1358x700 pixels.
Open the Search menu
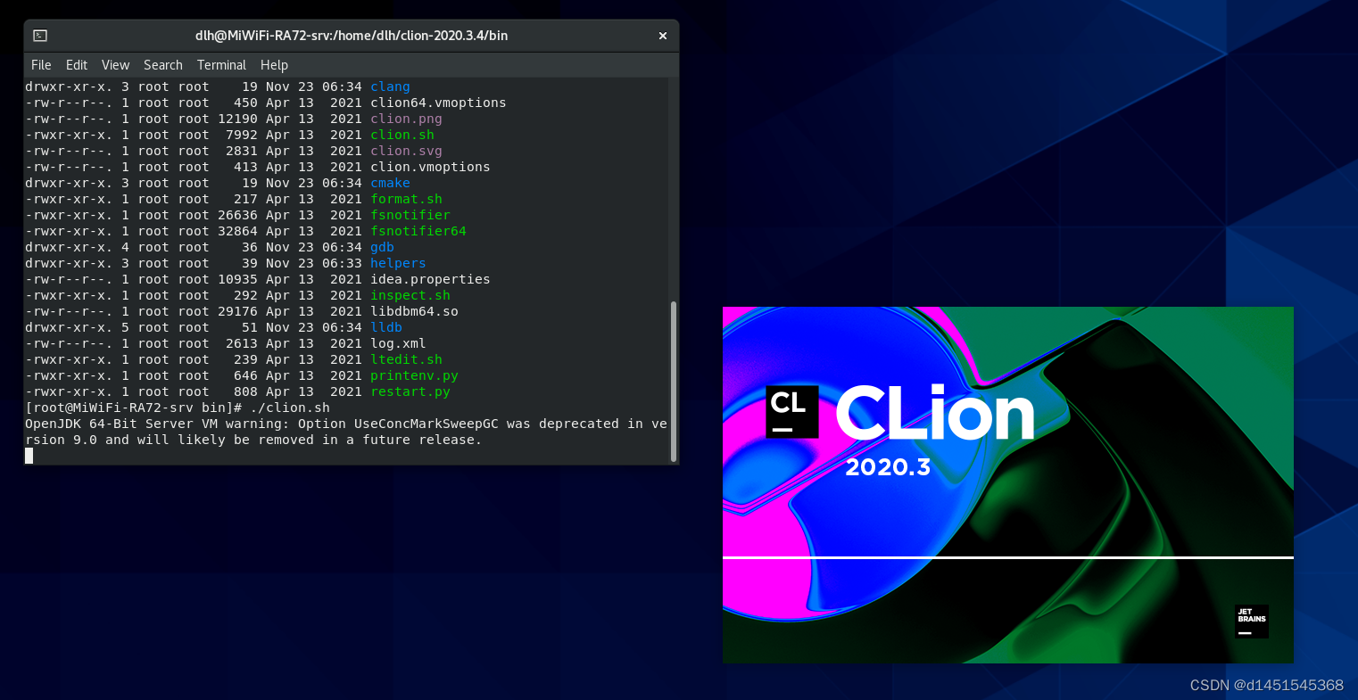tap(162, 64)
